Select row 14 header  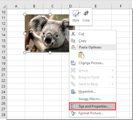click(x=3, y=35)
